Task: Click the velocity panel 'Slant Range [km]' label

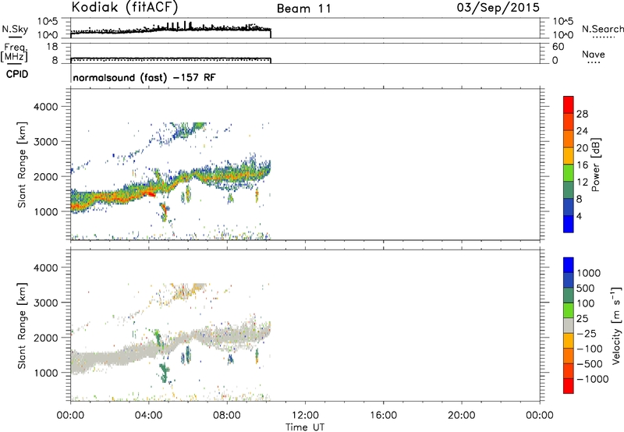Action: tap(22, 326)
